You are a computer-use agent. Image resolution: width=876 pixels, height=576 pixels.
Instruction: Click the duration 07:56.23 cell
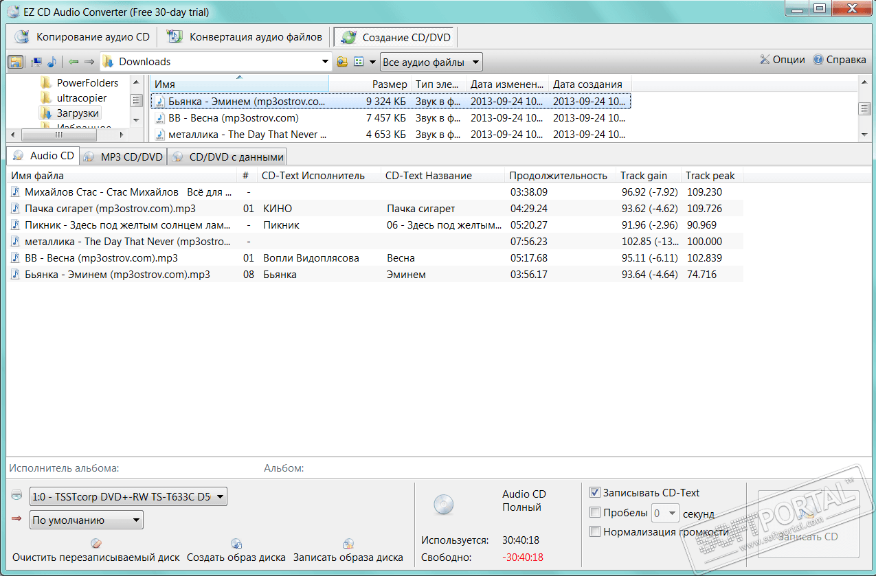click(x=529, y=242)
